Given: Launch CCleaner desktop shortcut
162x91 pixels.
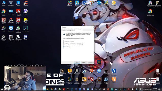Looking at the screenshot, I should 26,3.
